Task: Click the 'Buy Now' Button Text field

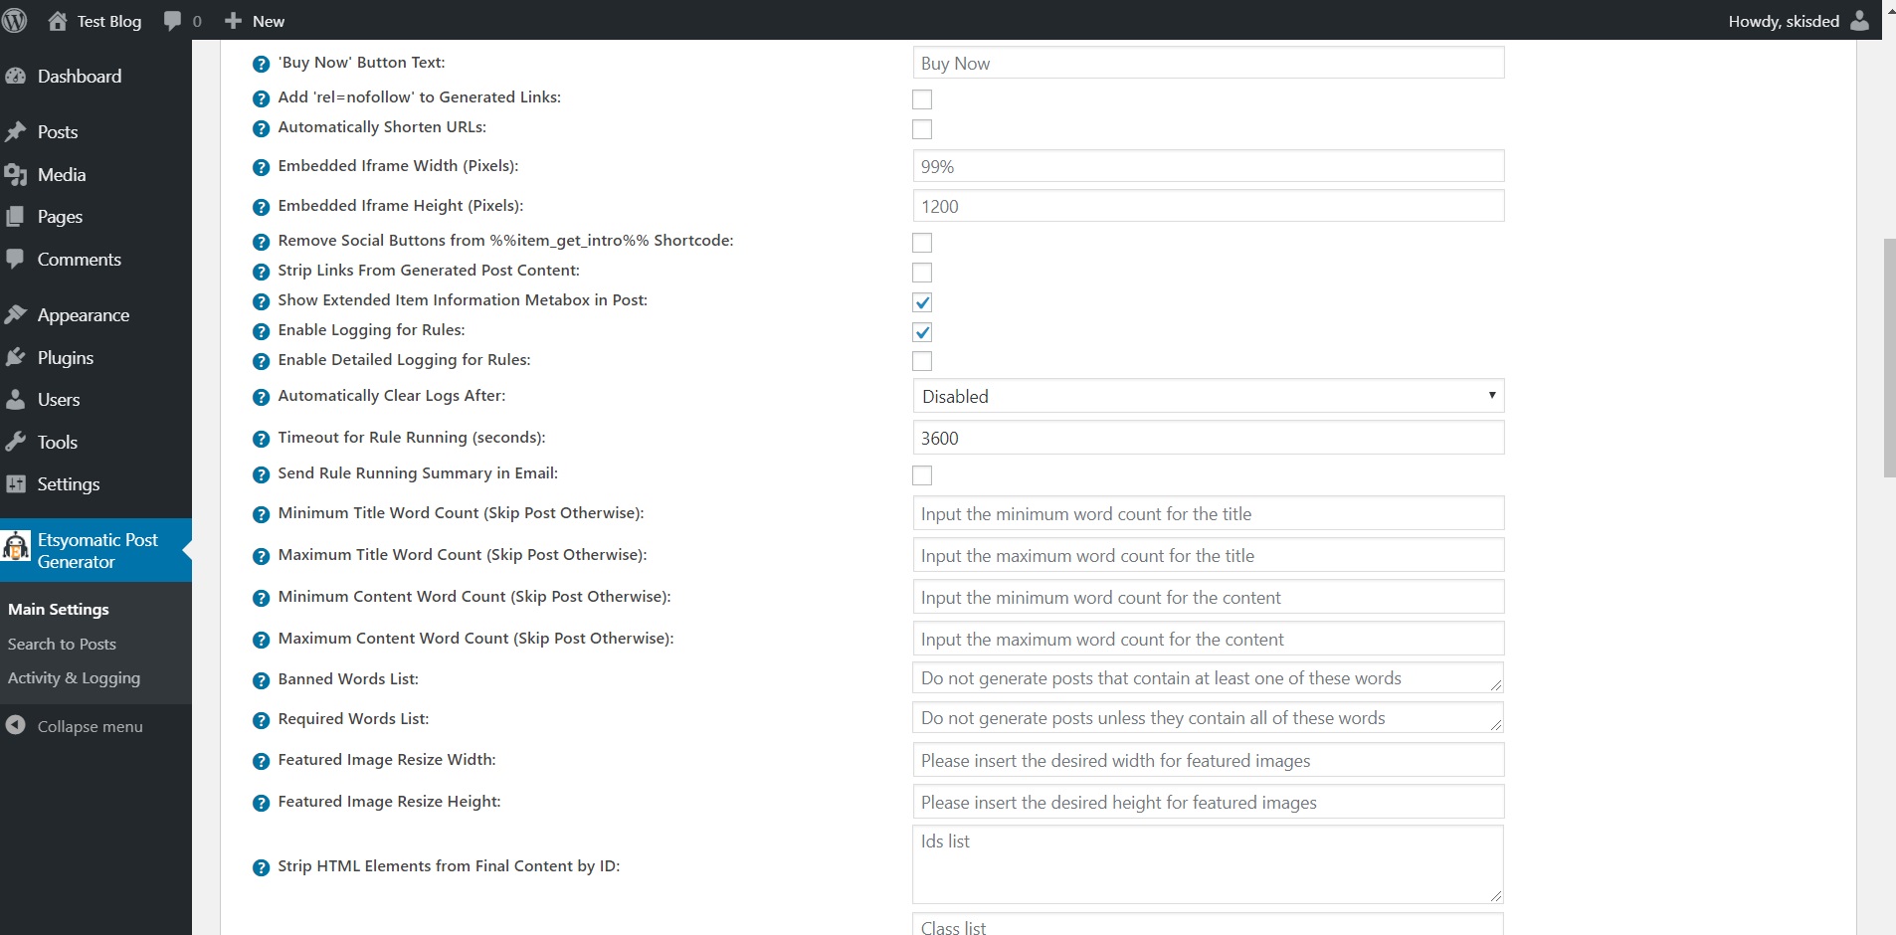Action: pyautogui.click(x=1207, y=62)
